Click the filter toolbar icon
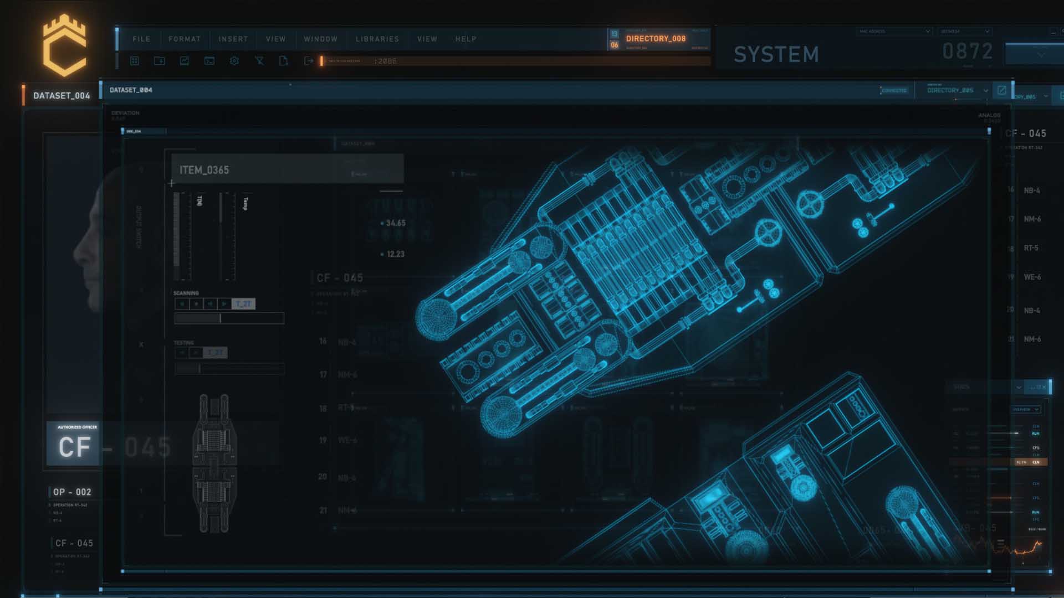1064x598 pixels. [259, 61]
